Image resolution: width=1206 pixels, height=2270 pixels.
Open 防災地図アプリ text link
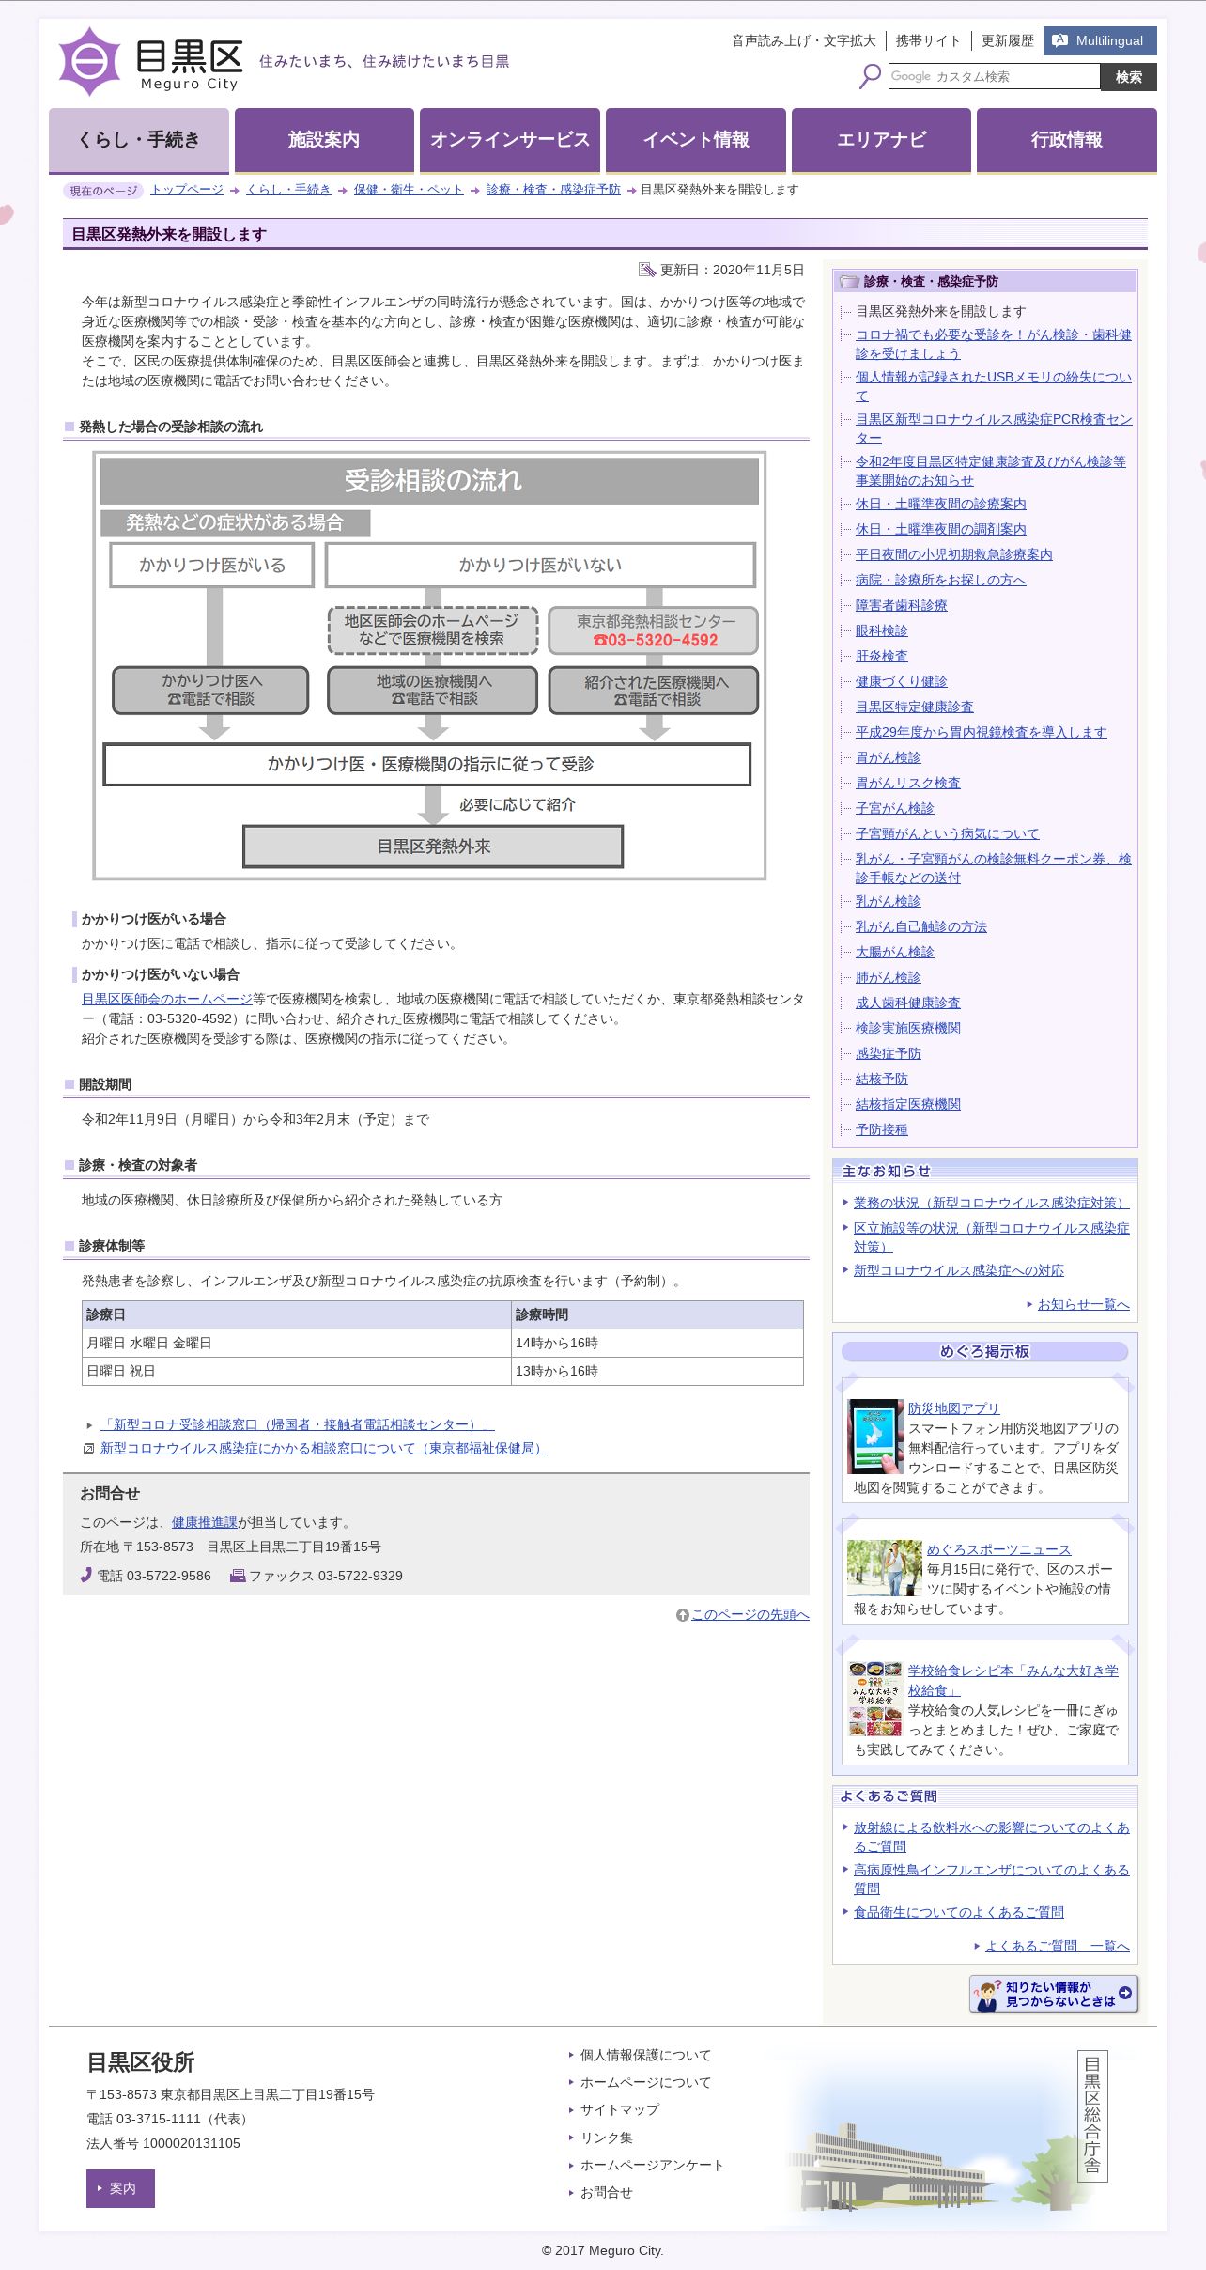click(x=954, y=1408)
